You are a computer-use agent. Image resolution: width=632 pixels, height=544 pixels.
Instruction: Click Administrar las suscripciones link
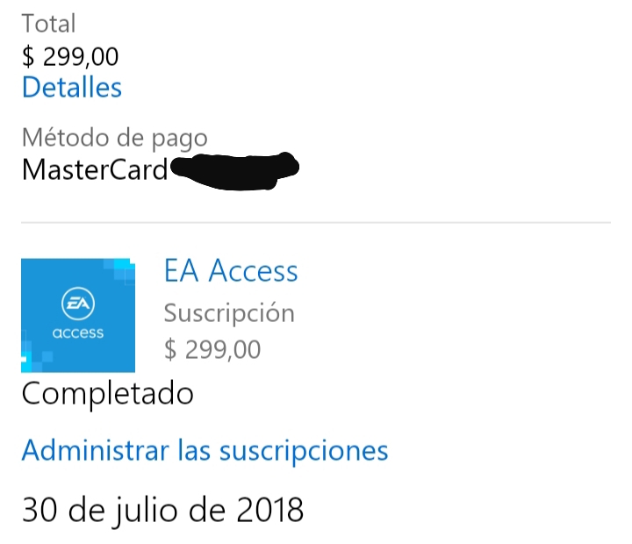[x=205, y=451]
